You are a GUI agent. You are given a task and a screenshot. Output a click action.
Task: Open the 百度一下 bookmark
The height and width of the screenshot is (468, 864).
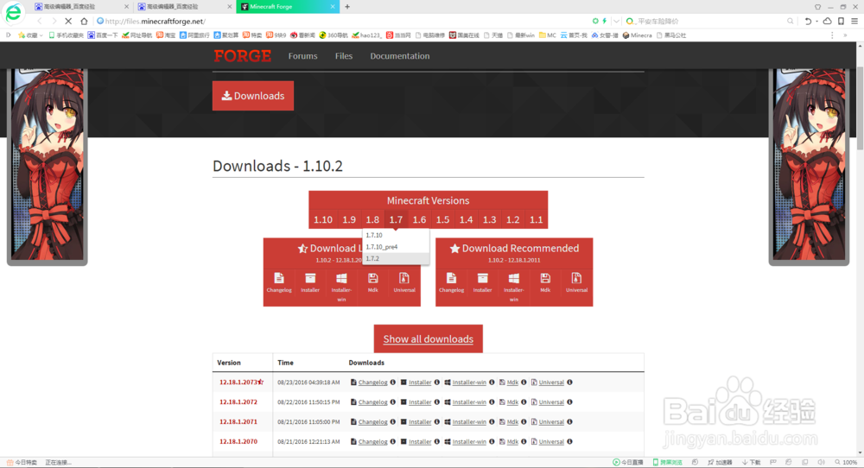click(x=103, y=35)
